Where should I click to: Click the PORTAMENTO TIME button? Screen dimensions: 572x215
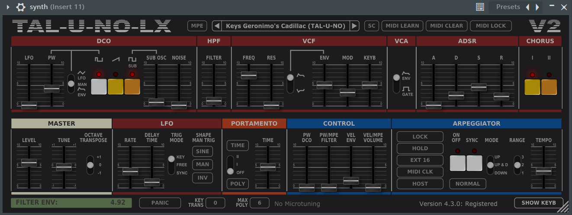(x=238, y=145)
